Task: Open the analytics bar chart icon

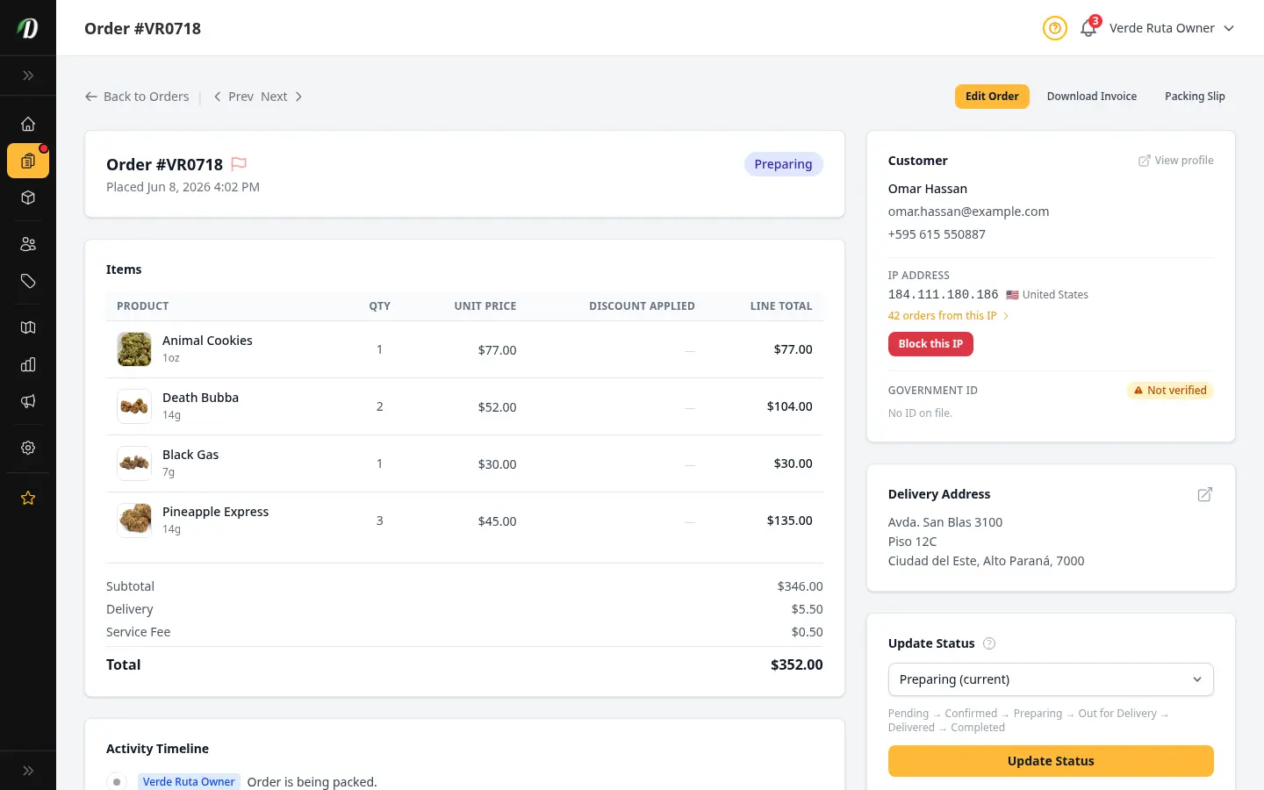Action: coord(28,364)
